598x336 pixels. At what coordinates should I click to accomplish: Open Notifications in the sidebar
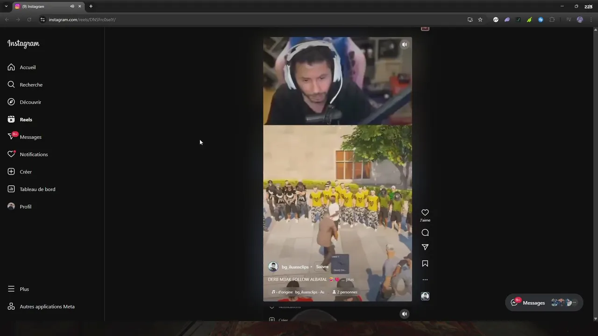(x=28, y=154)
